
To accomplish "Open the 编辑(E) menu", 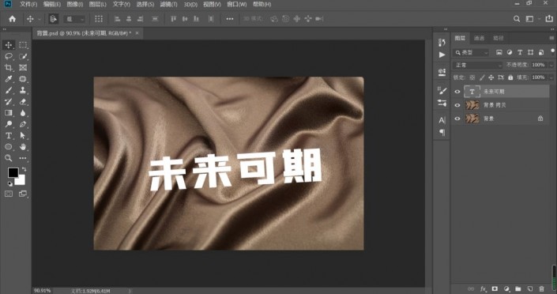I will tap(52, 4).
